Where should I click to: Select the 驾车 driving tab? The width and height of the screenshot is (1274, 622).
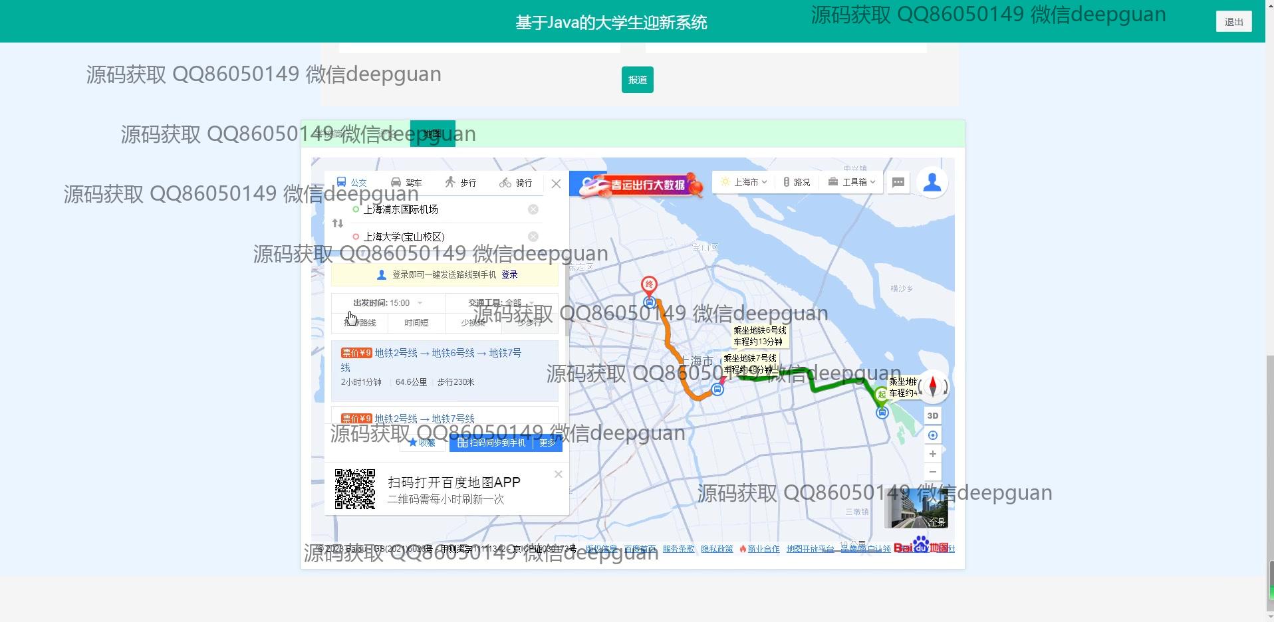coord(406,182)
